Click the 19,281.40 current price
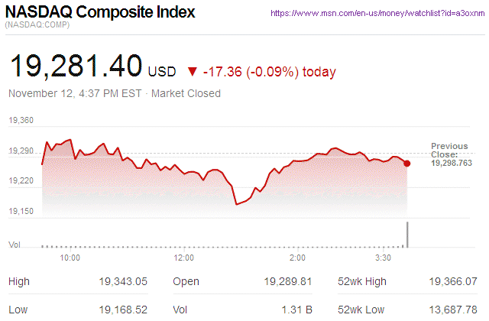The image size is (489, 321). tap(76, 66)
